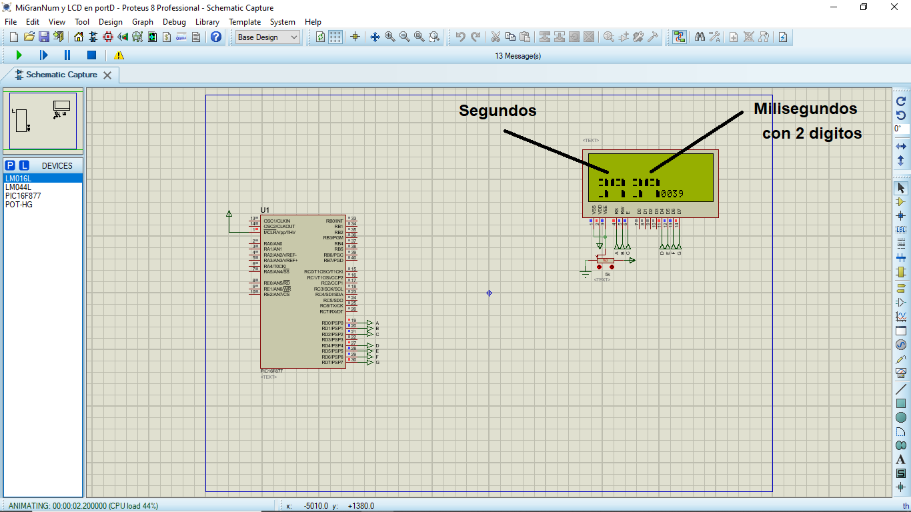Select the Junction dot mode icon
This screenshot has height=512, width=911.
tap(901, 215)
